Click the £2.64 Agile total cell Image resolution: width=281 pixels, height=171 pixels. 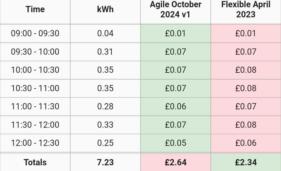pos(176,162)
